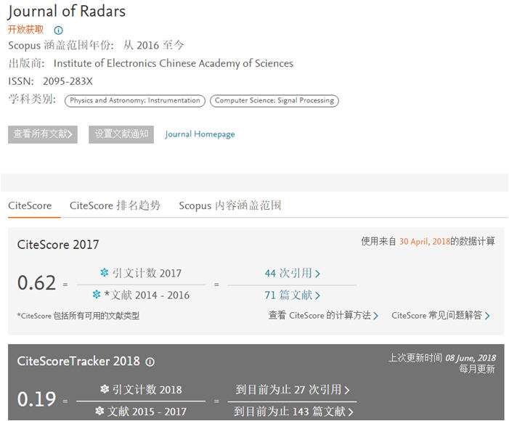
Task: Click the 查看所有文献 button
Action: click(x=44, y=134)
